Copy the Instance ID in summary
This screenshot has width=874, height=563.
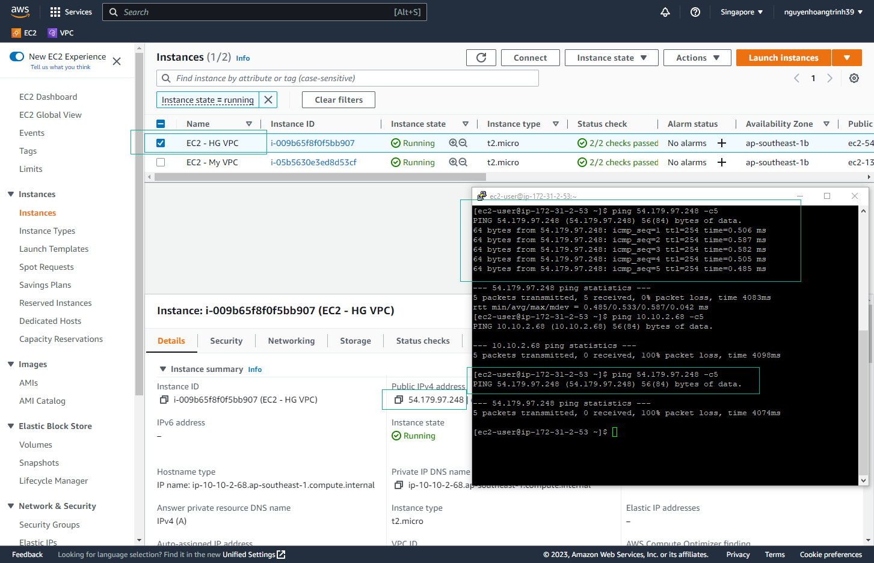click(x=164, y=400)
